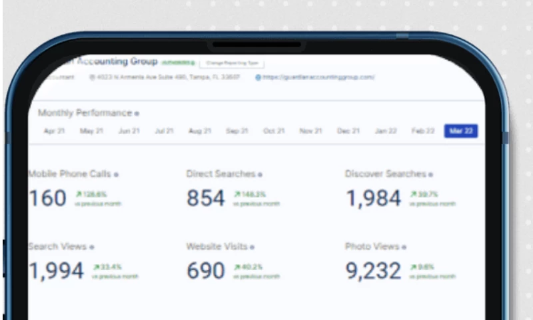Screen dimensions: 533x320
Task: Click the location pin icon before the address
Action: [x=93, y=77]
